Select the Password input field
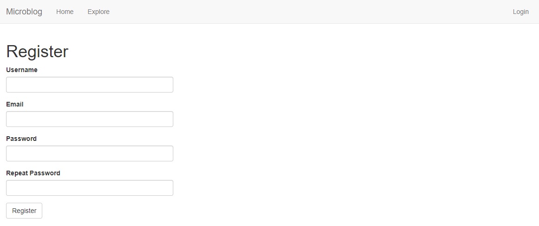 pos(90,153)
